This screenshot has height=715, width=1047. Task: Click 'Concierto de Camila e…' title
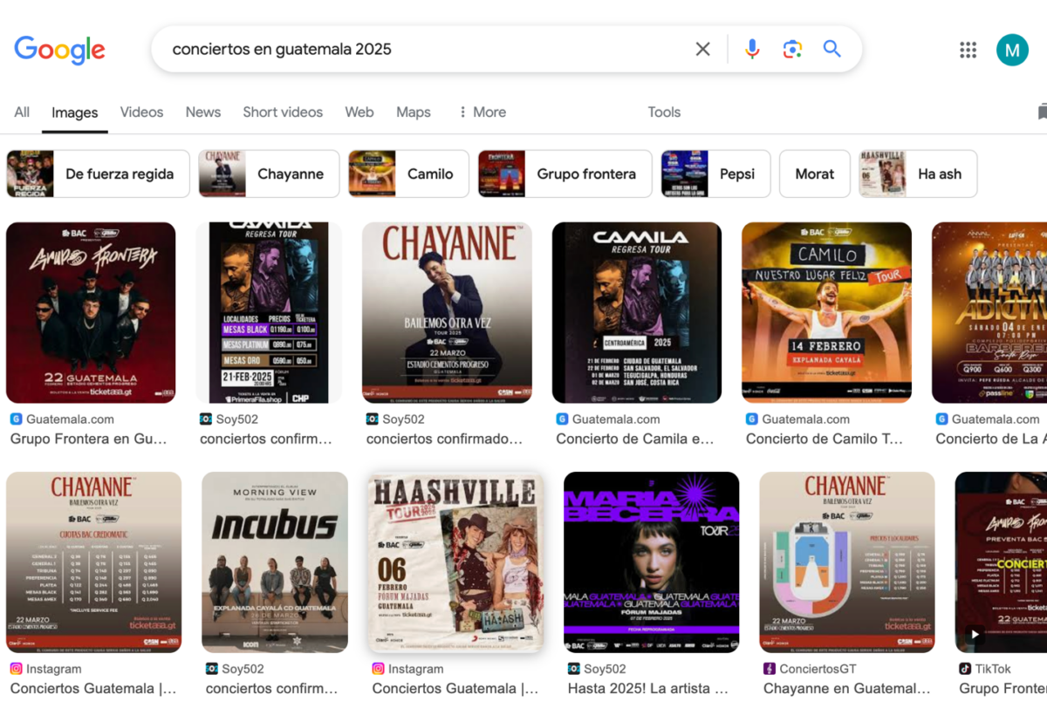click(x=635, y=439)
